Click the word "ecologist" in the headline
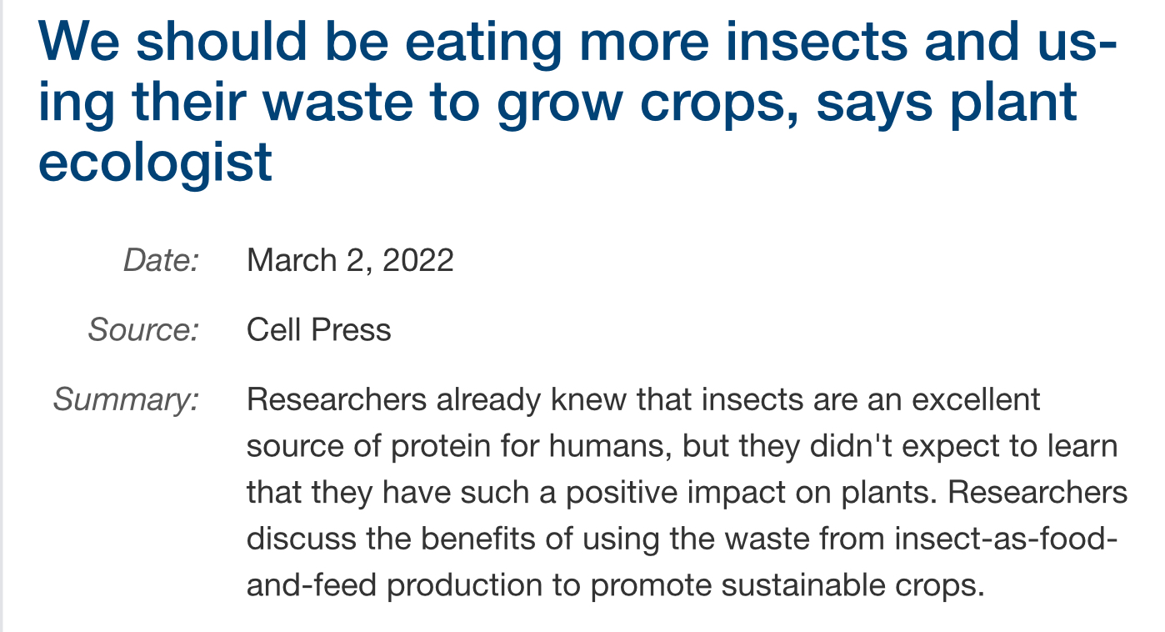Screen dimensions: 1165x632 tap(155, 162)
